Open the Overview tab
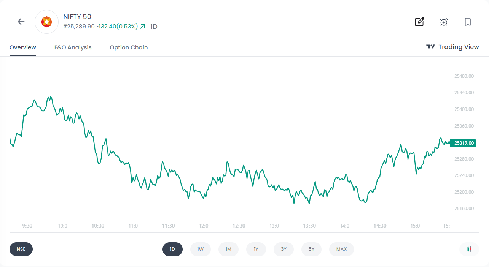 click(x=23, y=47)
